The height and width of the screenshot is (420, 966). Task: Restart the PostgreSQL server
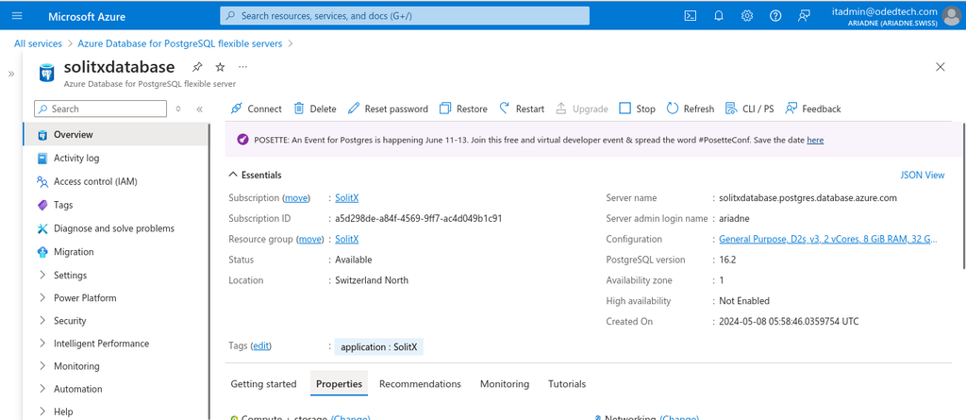click(522, 109)
